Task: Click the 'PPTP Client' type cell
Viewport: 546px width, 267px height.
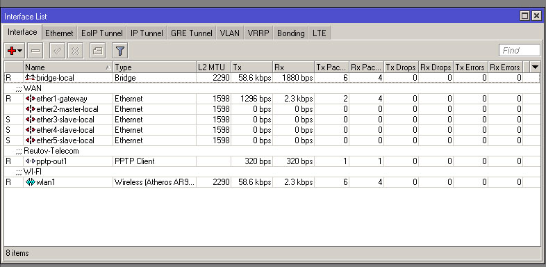Action: (155, 161)
